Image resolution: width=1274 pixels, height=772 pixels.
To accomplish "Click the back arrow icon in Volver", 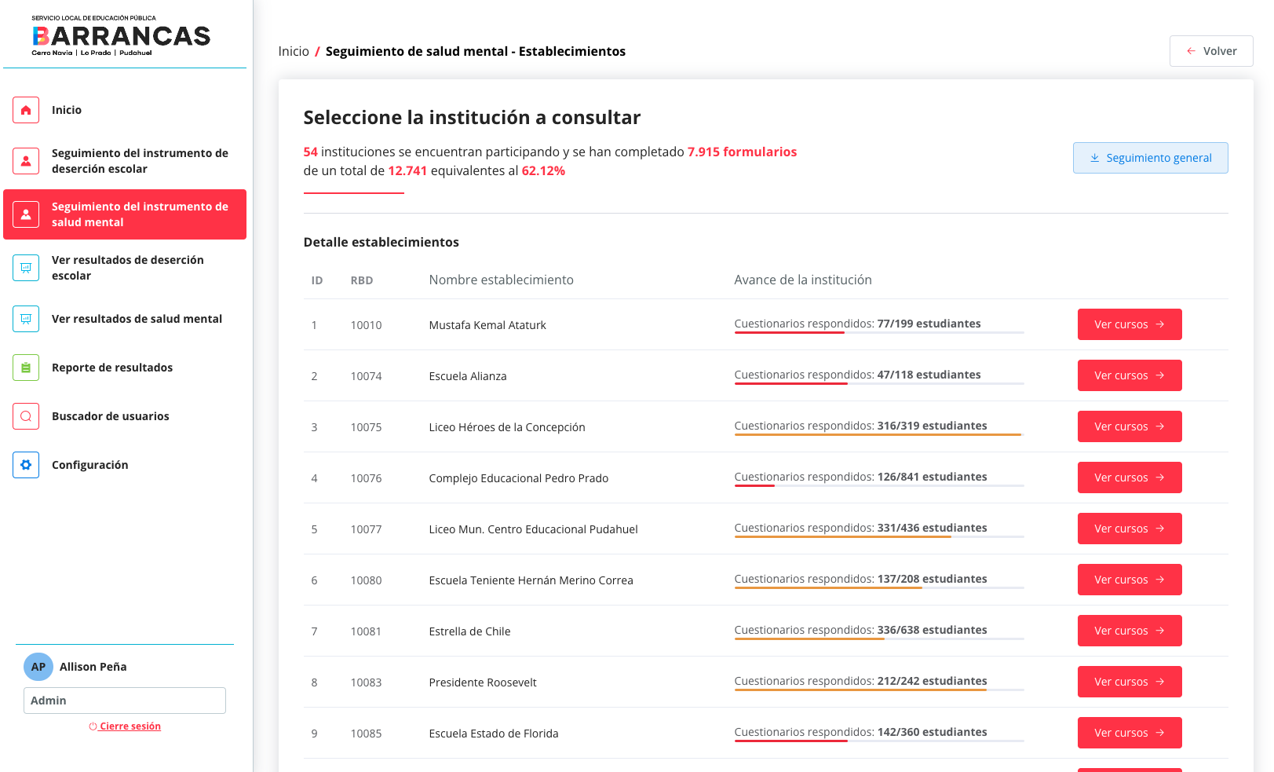I will [1192, 51].
